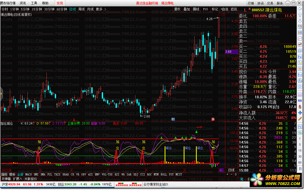Click the red dollar sign icon
The image size is (305, 190).
[300, 107]
